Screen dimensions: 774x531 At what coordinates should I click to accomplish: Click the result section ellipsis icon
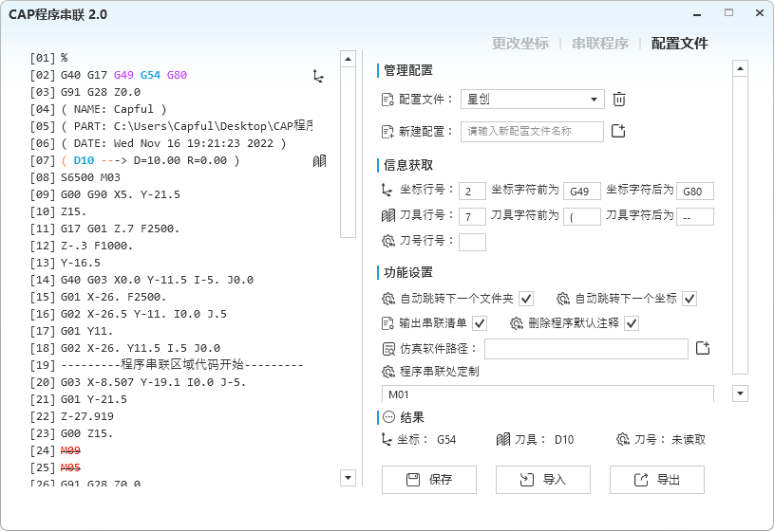(389, 417)
